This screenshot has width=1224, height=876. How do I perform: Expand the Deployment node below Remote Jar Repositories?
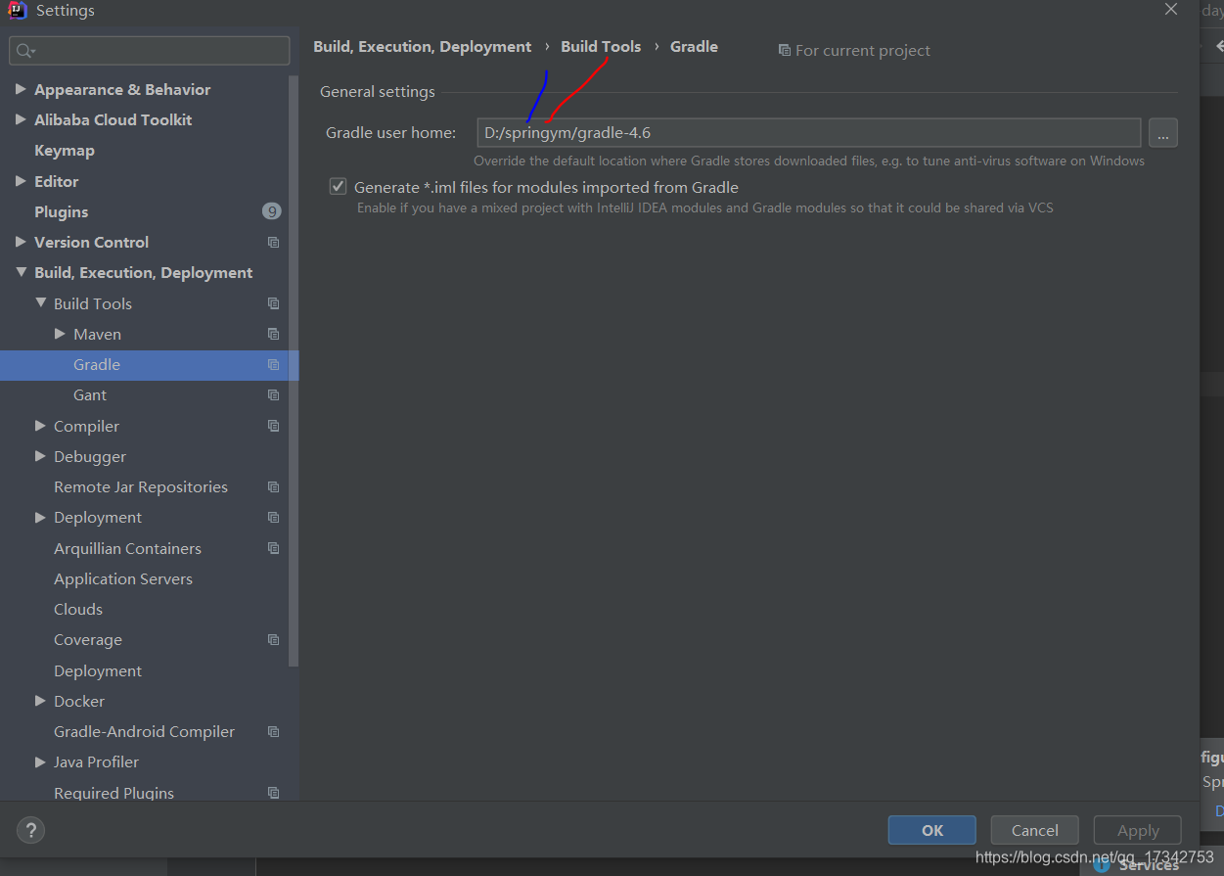[40, 517]
